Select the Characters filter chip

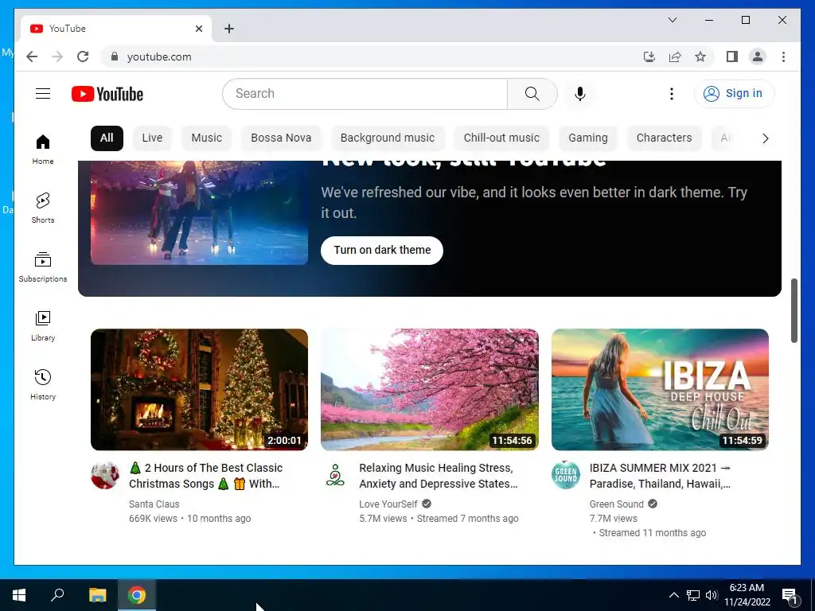(x=665, y=138)
